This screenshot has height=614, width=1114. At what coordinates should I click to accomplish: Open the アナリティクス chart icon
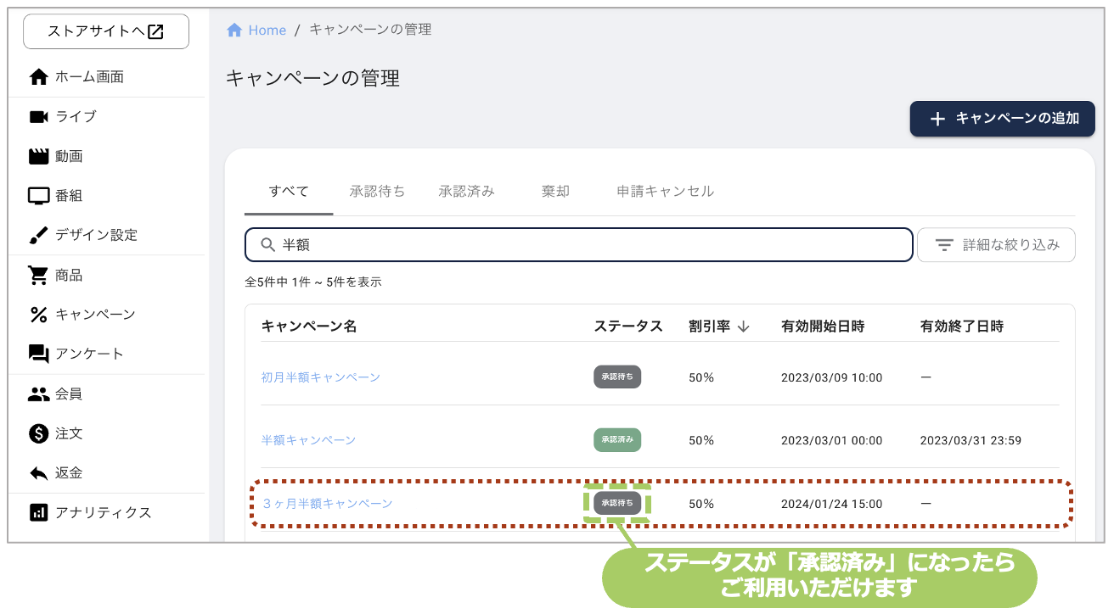click(38, 512)
